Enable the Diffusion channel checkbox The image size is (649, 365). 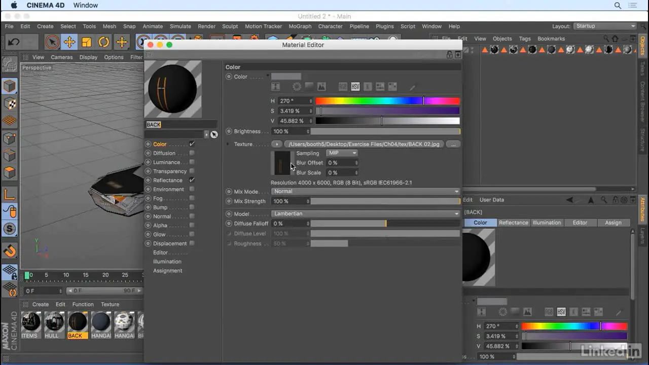click(192, 153)
